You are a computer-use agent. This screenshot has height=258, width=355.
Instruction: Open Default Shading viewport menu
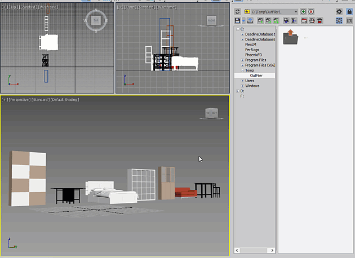click(65, 100)
